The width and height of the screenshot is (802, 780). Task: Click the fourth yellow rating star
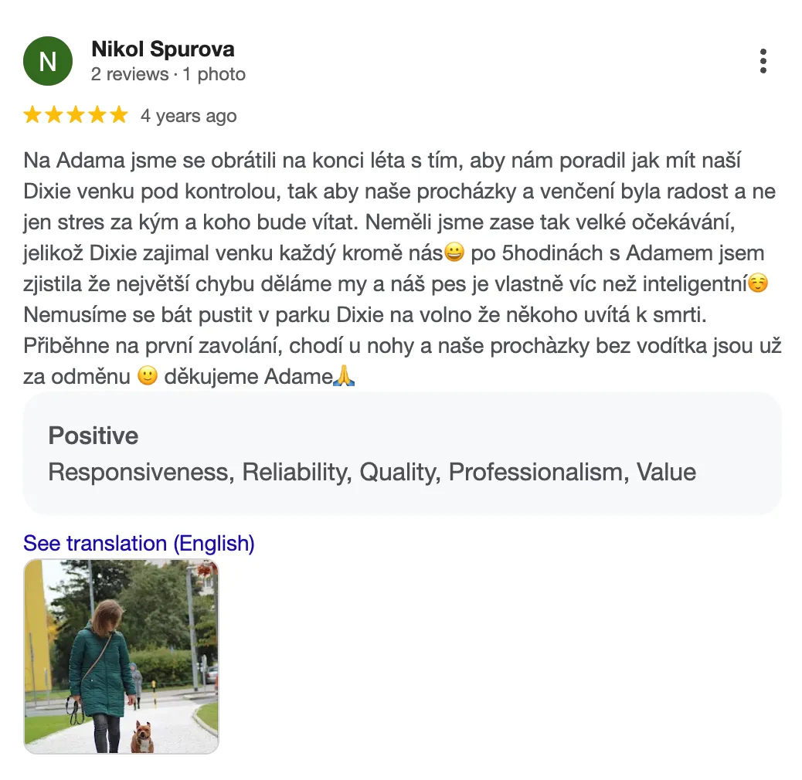click(97, 116)
